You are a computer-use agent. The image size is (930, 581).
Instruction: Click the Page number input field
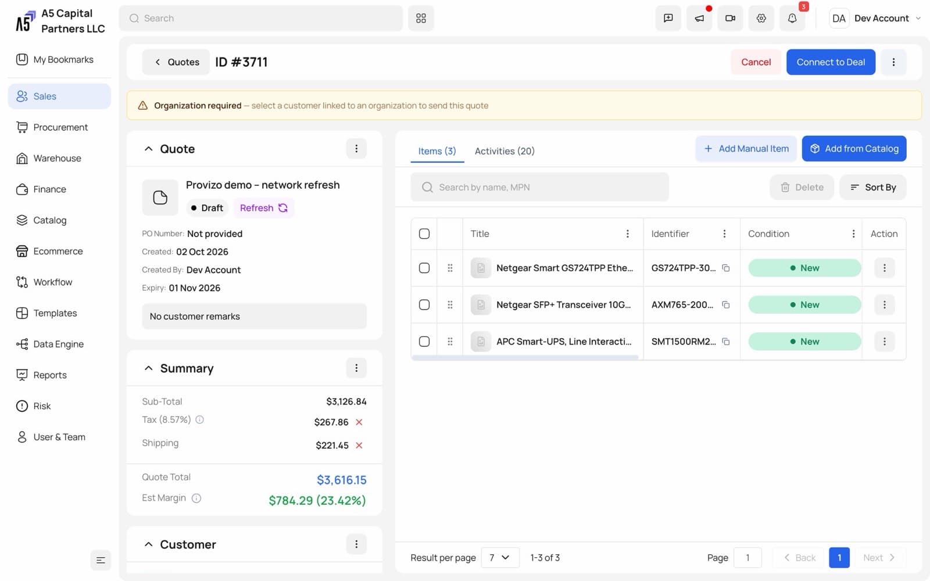click(x=747, y=558)
